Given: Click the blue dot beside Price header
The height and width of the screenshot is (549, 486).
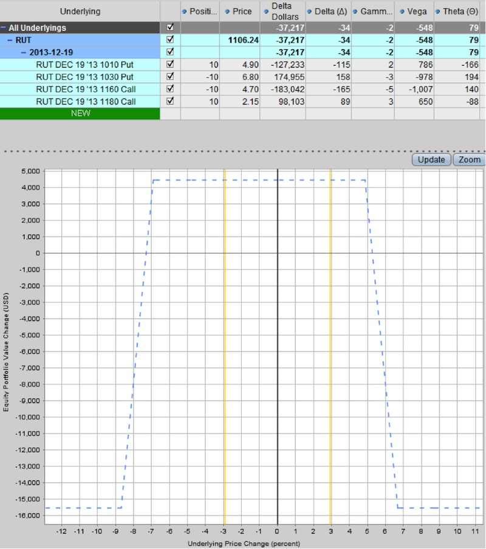Looking at the screenshot, I should [x=227, y=12].
